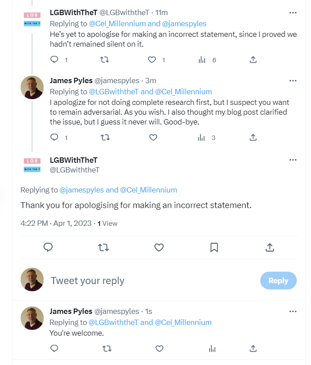Viewport: 311px width, 365px height.
Task: Like the "You're welcome." reply
Action: click(159, 349)
